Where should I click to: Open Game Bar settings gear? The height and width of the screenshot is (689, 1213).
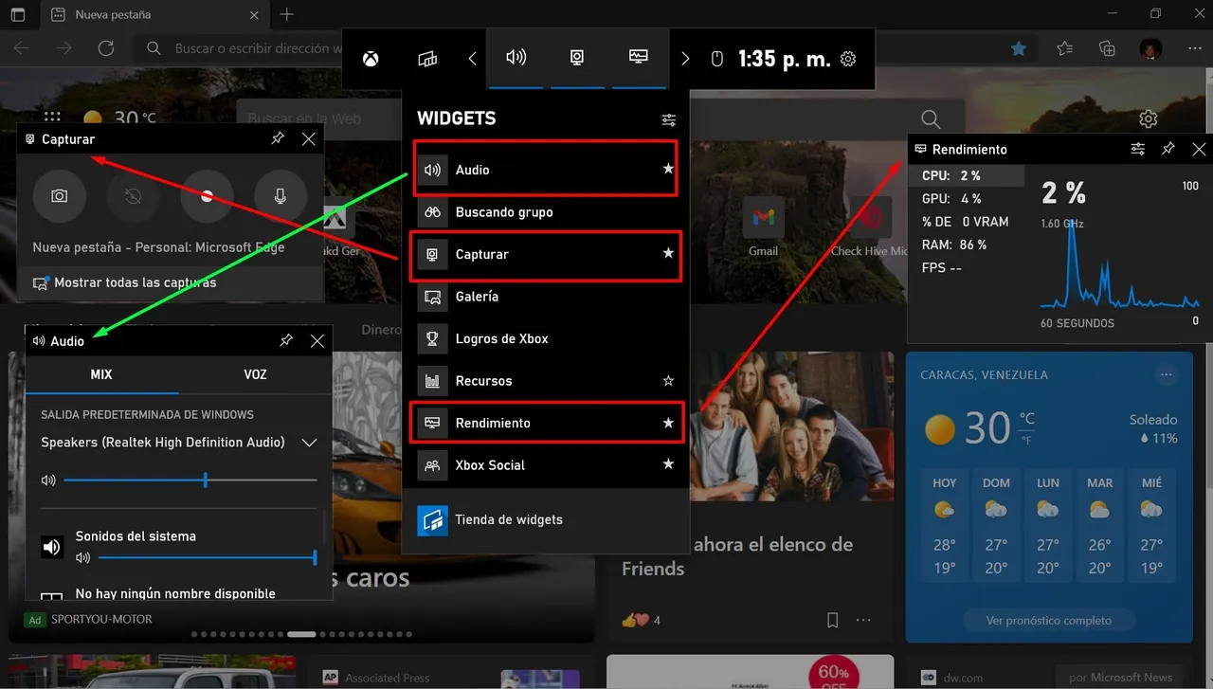tap(848, 59)
